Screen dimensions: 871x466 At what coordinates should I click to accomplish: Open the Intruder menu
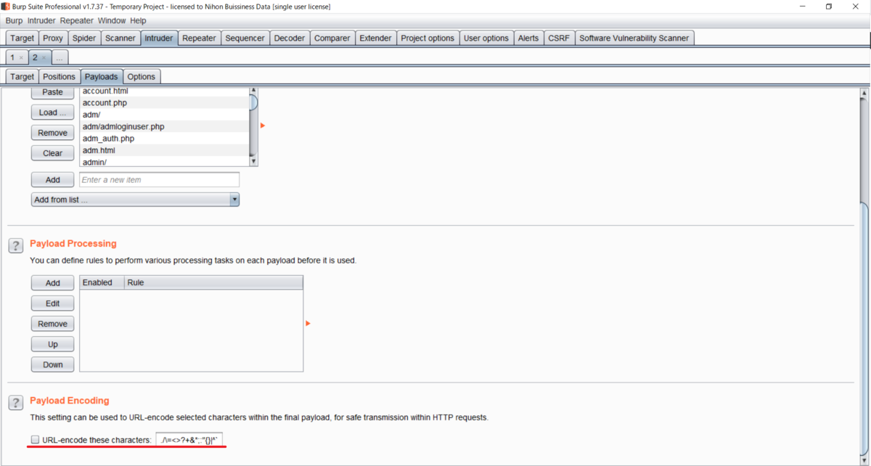coord(41,21)
